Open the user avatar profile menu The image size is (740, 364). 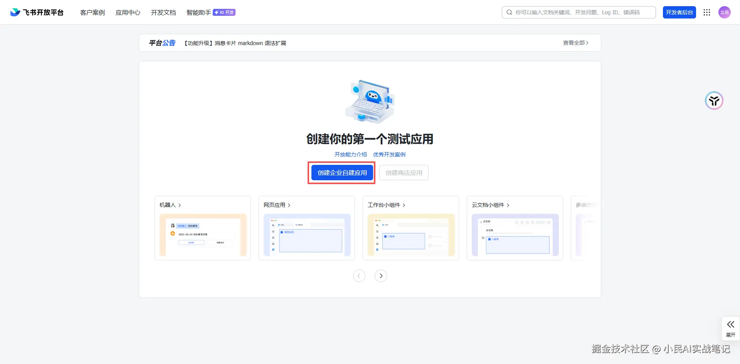pos(725,12)
